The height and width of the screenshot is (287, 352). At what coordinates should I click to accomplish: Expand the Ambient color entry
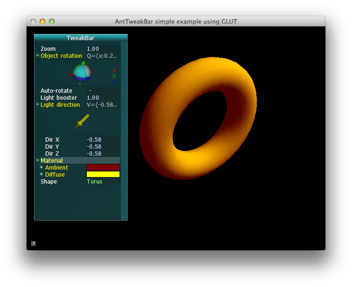coord(41,167)
